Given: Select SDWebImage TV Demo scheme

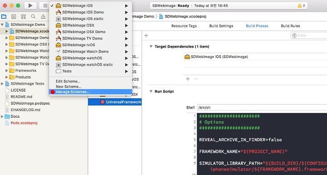Looking at the screenshot, I should click(90, 39).
